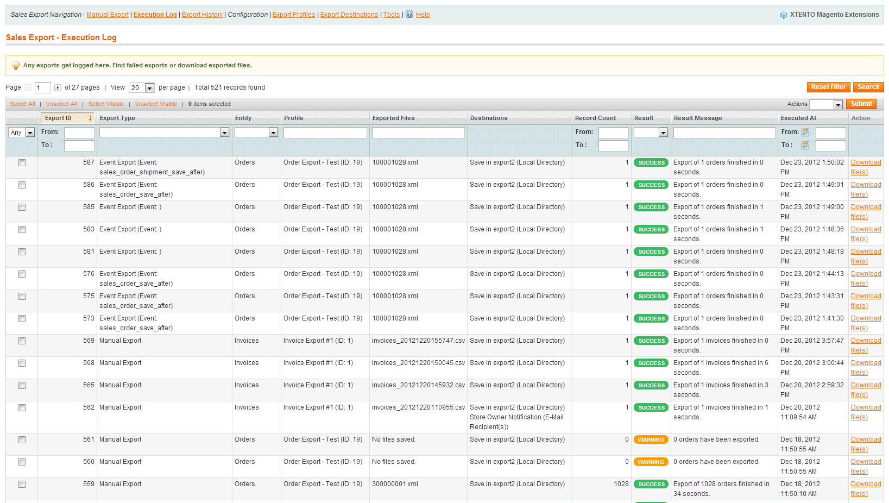The width and height of the screenshot is (889, 503).
Task: Click the previous page arrow icon
Action: coord(28,88)
